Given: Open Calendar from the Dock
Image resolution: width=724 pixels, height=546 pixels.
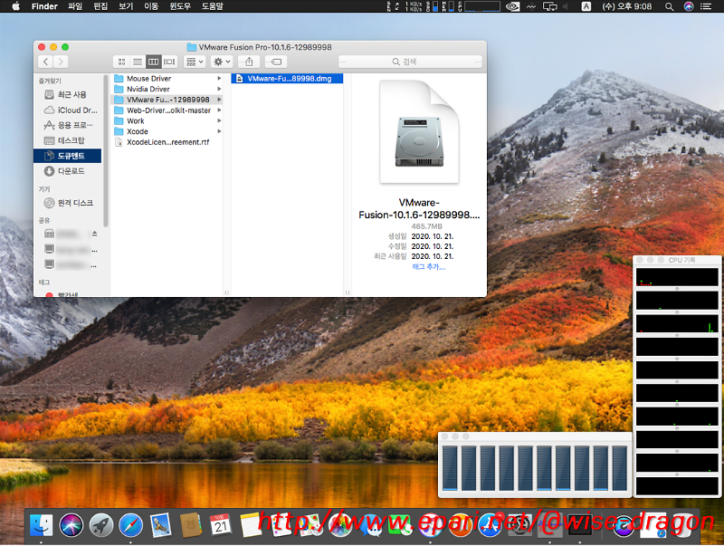Looking at the screenshot, I should pyautogui.click(x=221, y=526).
